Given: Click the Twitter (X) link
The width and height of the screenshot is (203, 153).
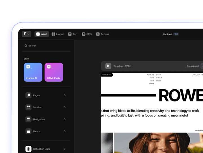Looking at the screenshot, I should [x=159, y=78].
